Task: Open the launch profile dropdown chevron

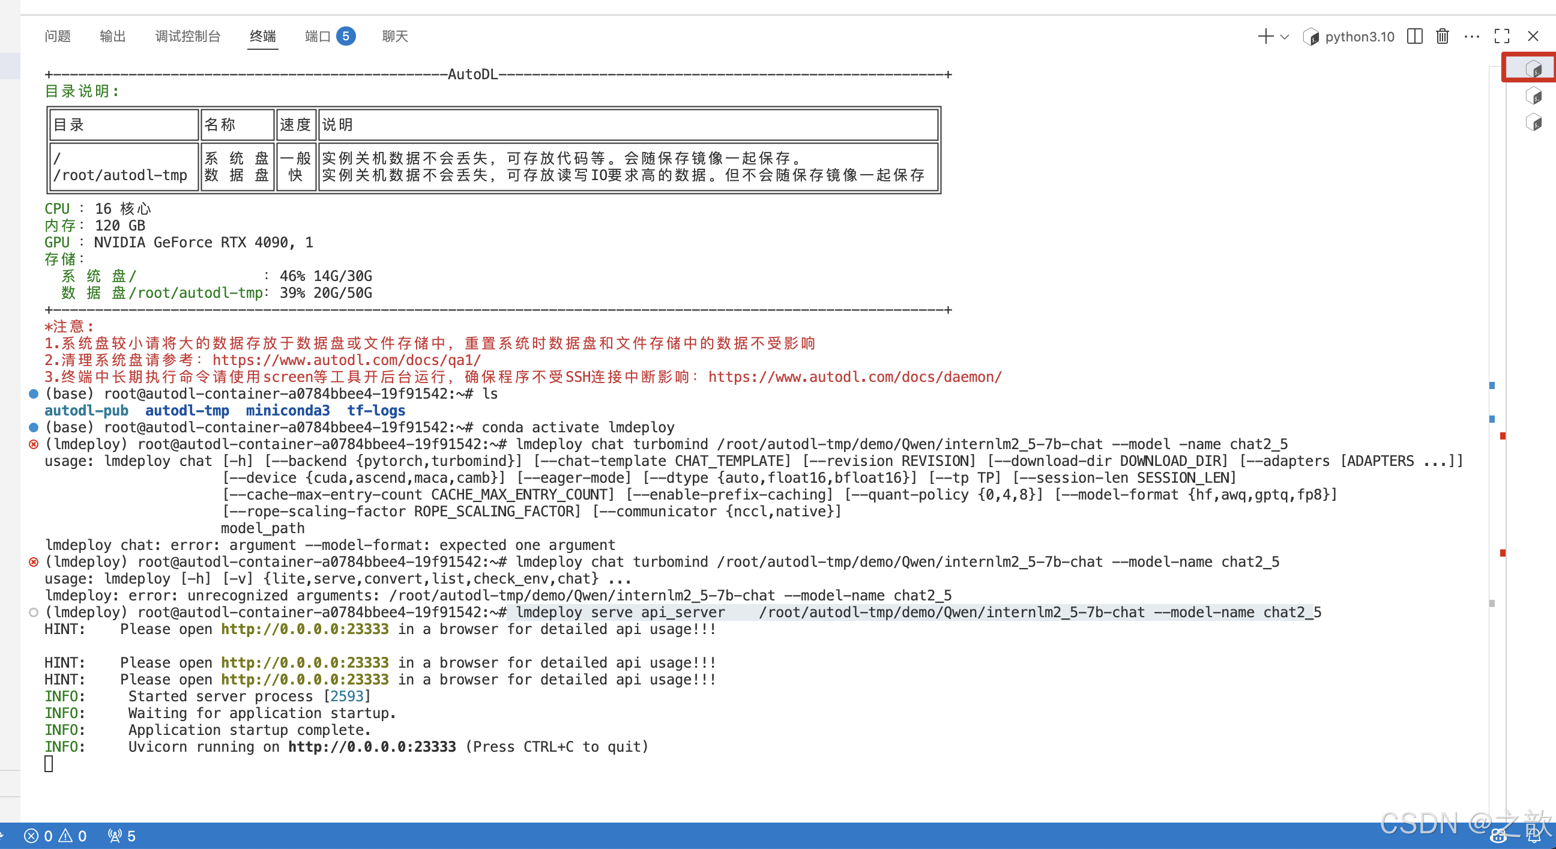Action: pyautogui.click(x=1285, y=37)
